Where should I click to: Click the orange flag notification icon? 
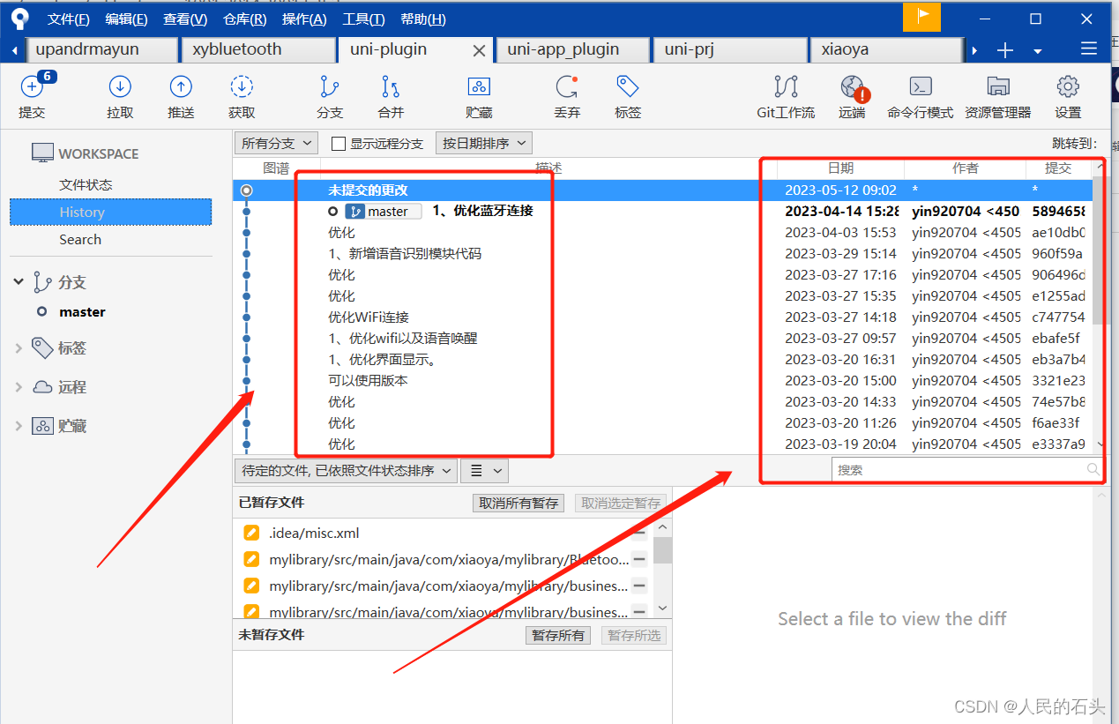(x=921, y=17)
